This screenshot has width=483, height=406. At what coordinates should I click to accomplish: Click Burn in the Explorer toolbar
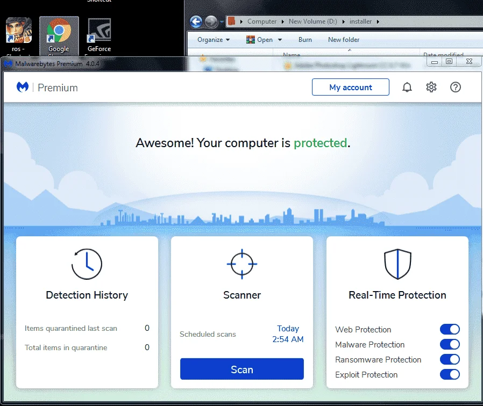tap(305, 40)
